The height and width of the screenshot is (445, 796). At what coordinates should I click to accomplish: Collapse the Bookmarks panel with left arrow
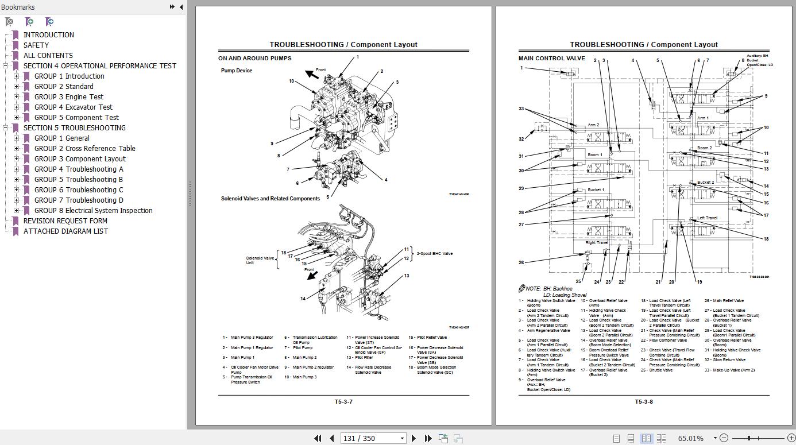(181, 7)
